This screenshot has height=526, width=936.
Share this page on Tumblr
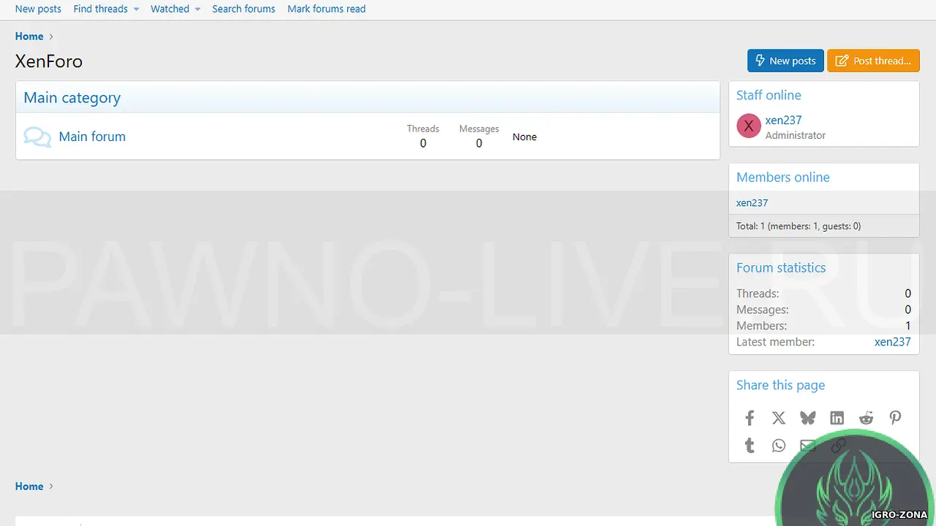[750, 446]
